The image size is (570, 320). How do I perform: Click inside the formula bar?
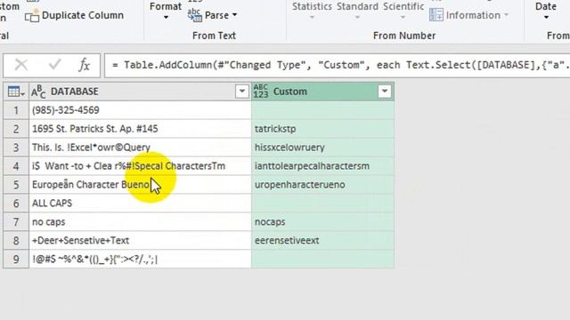[x=337, y=65]
